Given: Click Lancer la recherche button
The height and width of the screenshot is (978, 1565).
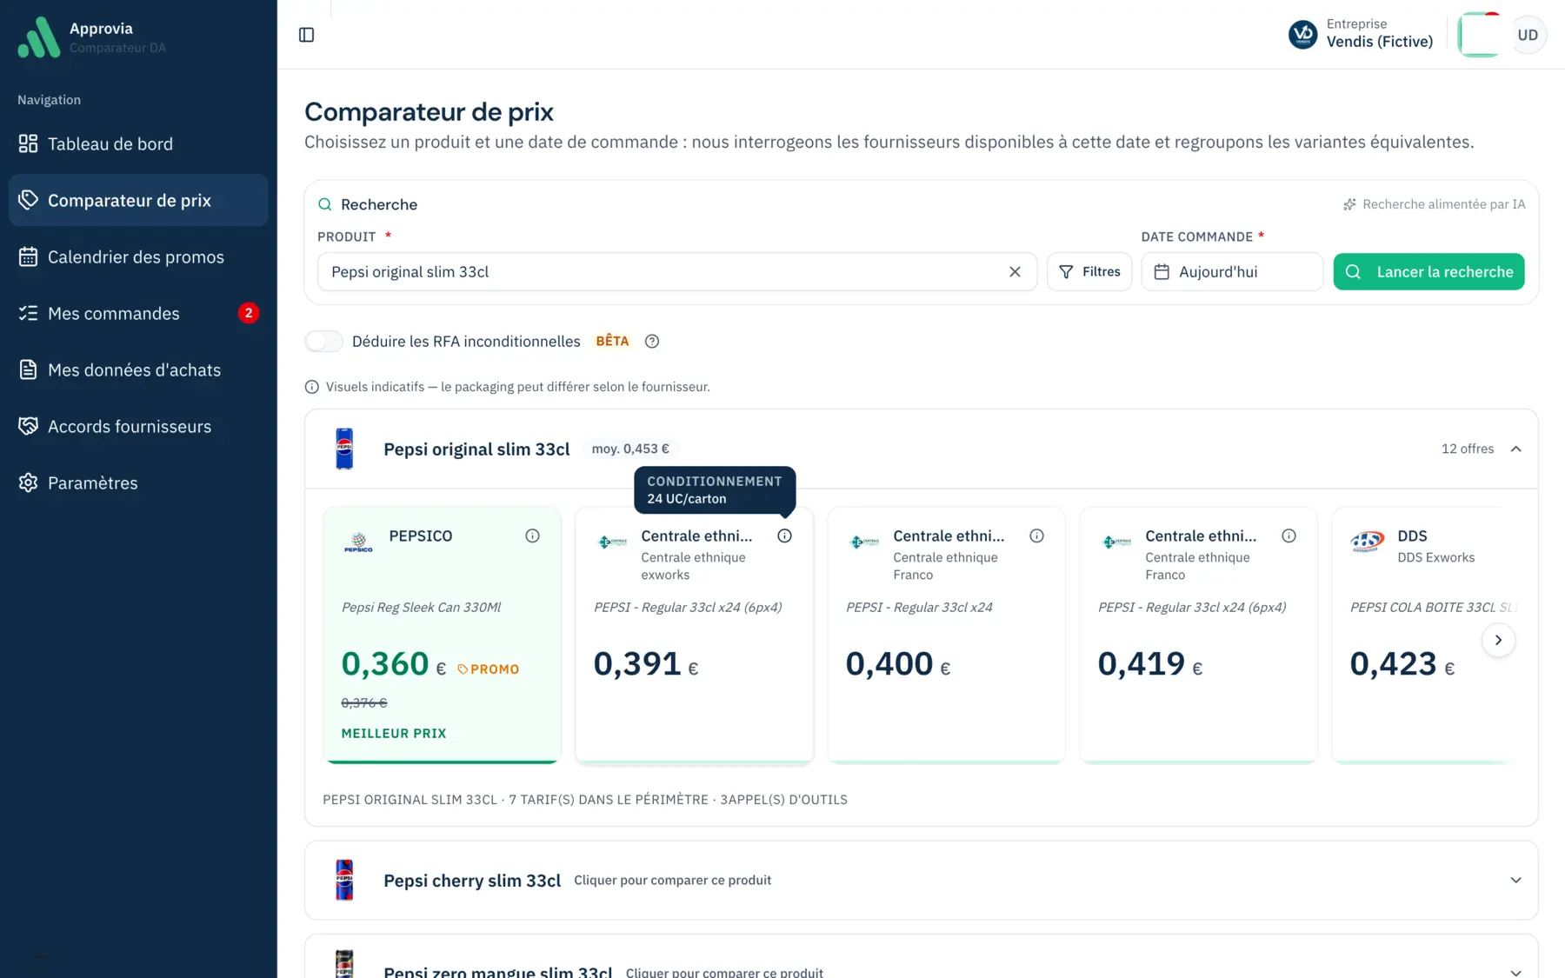Looking at the screenshot, I should coord(1428,272).
